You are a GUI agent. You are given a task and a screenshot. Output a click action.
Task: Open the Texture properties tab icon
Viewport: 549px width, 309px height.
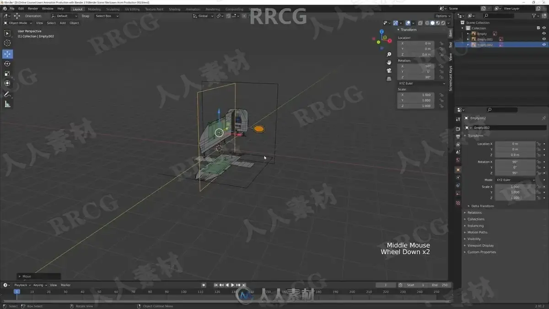pos(458,202)
